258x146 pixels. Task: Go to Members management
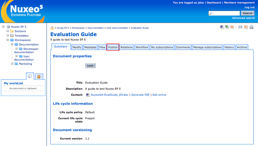pyautogui.click(x=239, y=3)
